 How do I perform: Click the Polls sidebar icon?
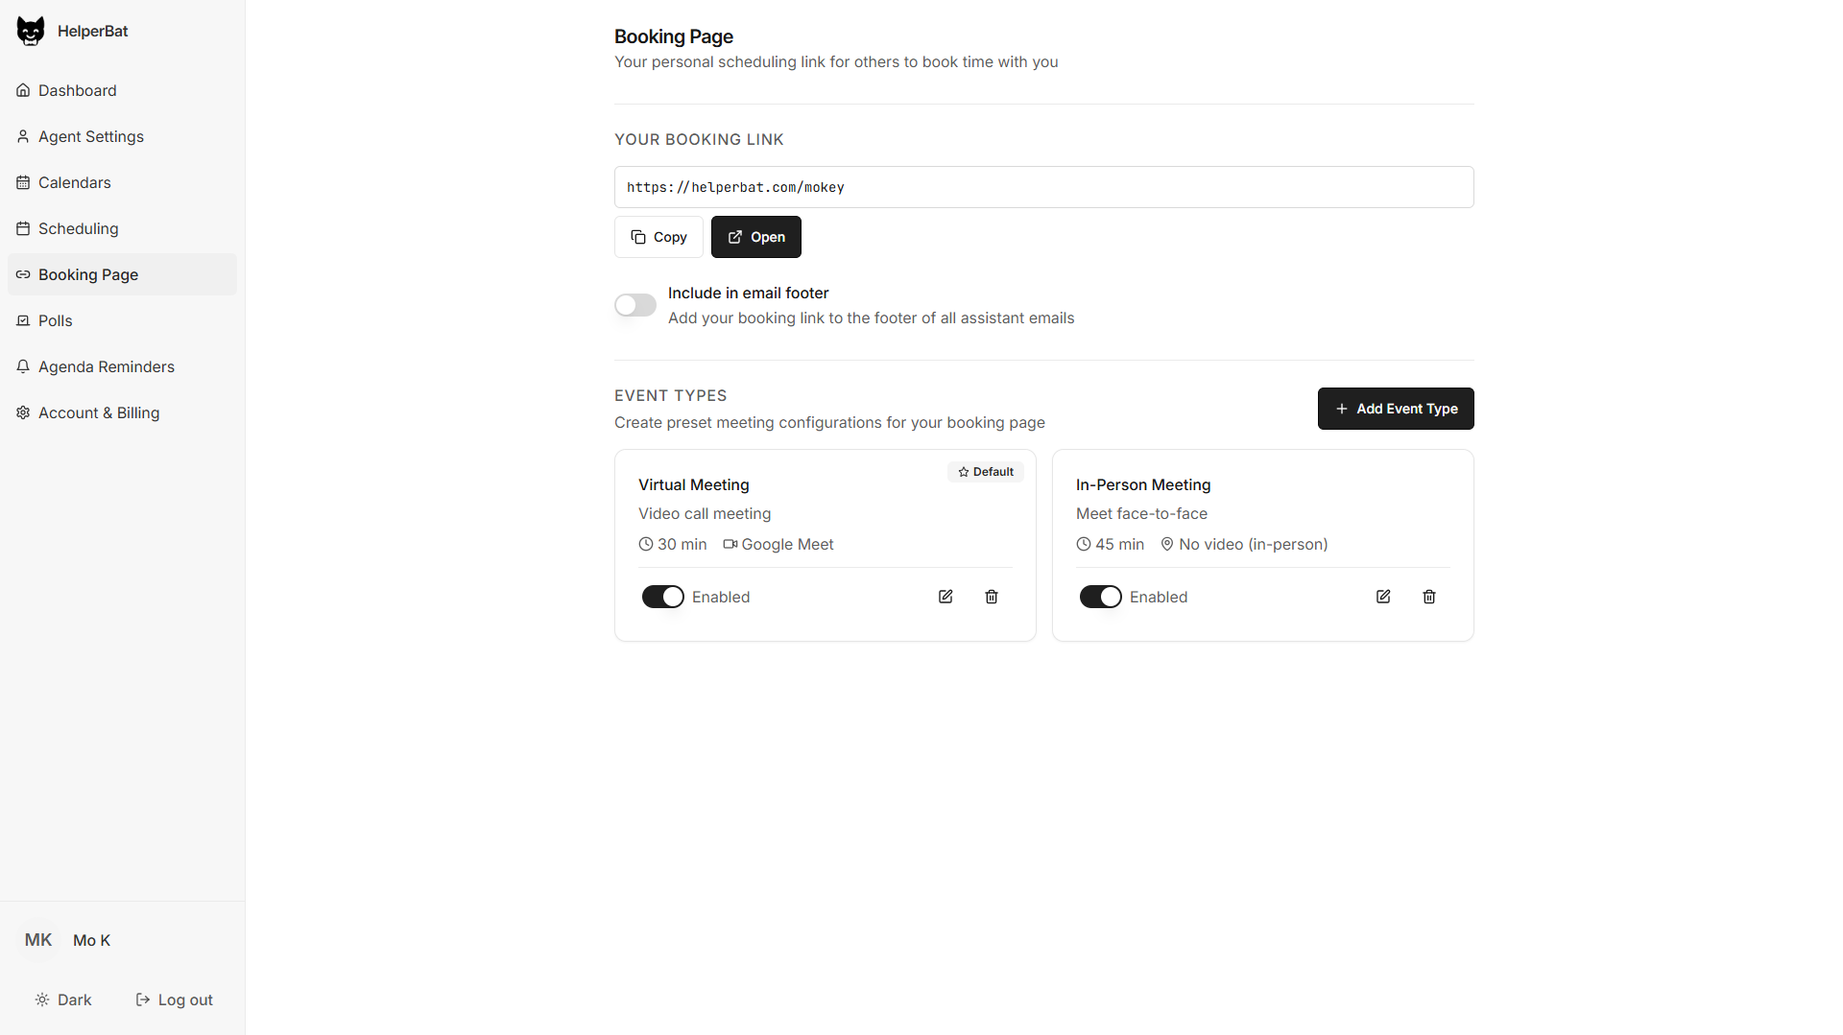pyautogui.click(x=23, y=320)
